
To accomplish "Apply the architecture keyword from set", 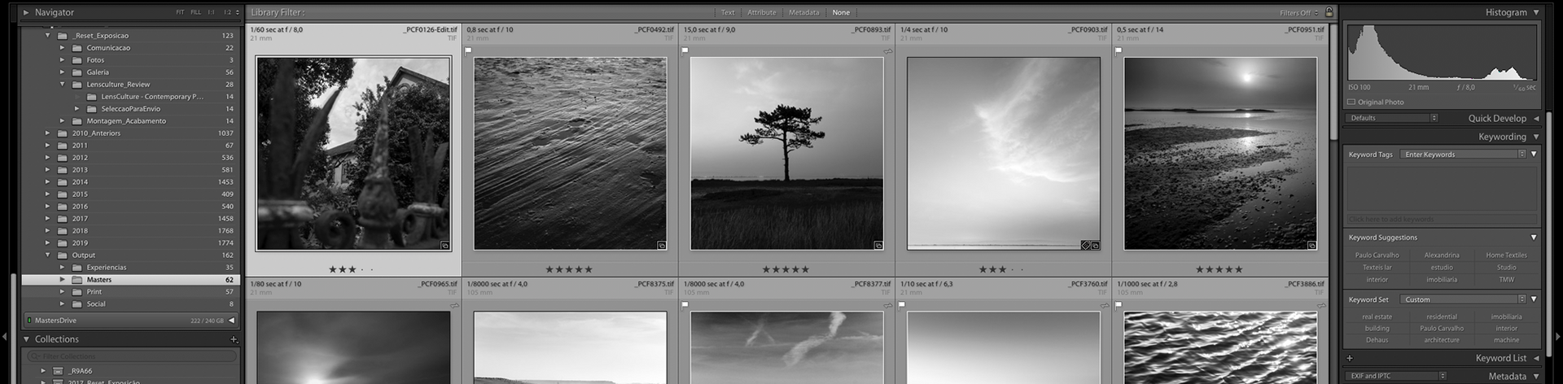I will tap(1442, 340).
